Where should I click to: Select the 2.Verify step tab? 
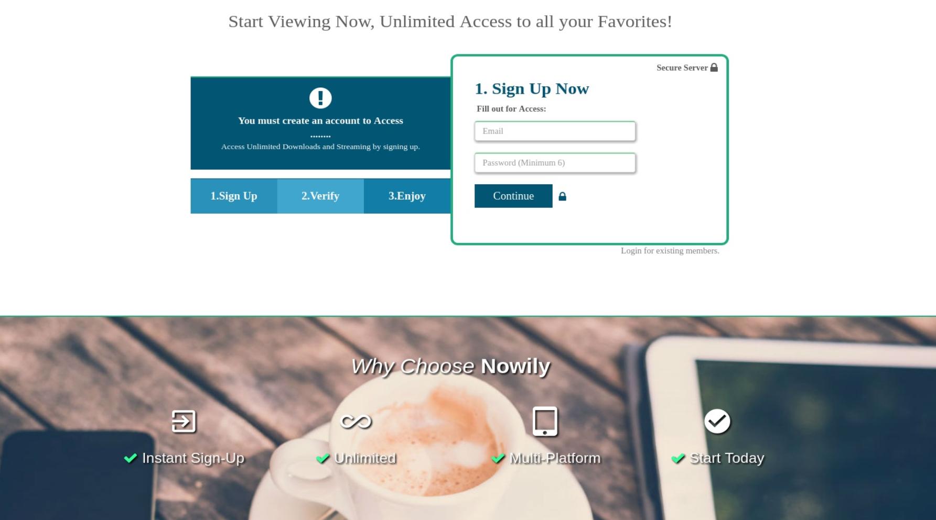coord(320,196)
